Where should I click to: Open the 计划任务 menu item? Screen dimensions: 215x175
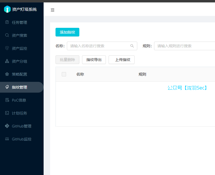(x=19, y=113)
